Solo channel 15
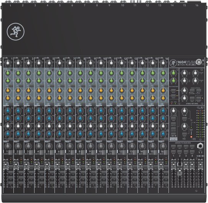The width and height of the screenshot is (208, 203). [155, 166]
